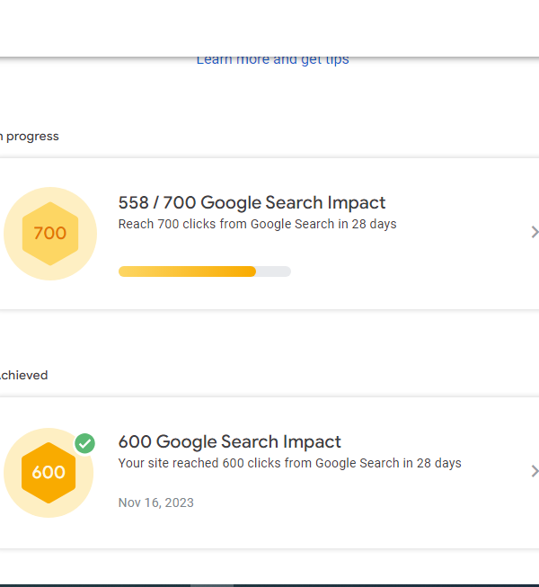Screen dimensions: 539x587
Task: Click the 700 clicks progress bar
Action: [205, 271]
